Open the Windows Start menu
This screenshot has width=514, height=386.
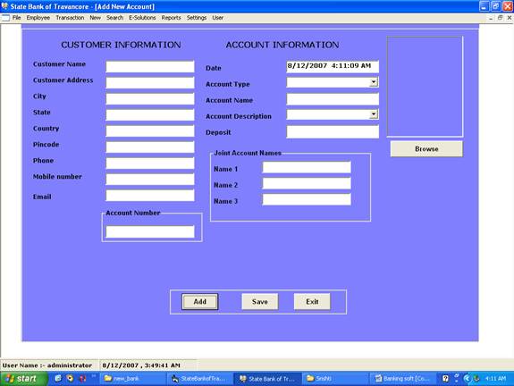pos(23,379)
